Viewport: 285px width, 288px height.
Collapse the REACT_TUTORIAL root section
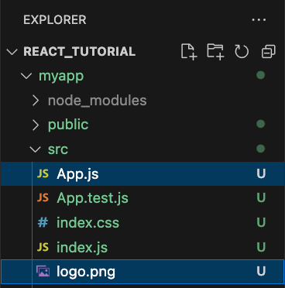click(12, 52)
